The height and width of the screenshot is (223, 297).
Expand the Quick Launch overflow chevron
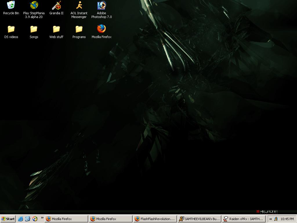tap(42, 218)
